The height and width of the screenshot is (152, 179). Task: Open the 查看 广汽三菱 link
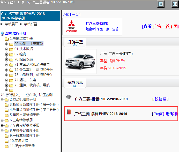click(160, 26)
